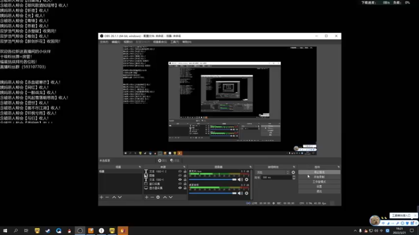Screen dimensions: 419x235
Task: Toggle visibility of 窗口采集 source
Action: point(180,184)
